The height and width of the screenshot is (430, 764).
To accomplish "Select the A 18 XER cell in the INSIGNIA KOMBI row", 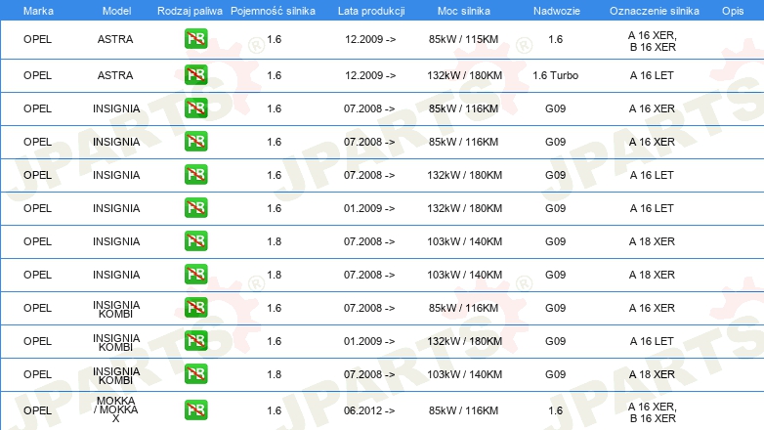I will tap(652, 374).
